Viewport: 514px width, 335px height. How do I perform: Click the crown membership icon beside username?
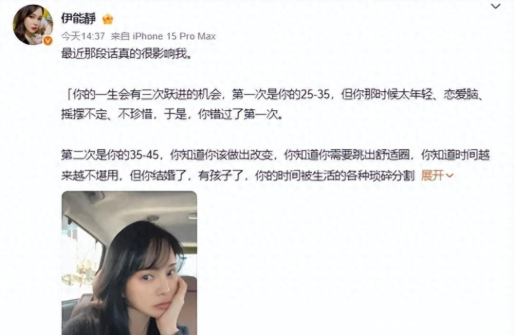pyautogui.click(x=108, y=19)
